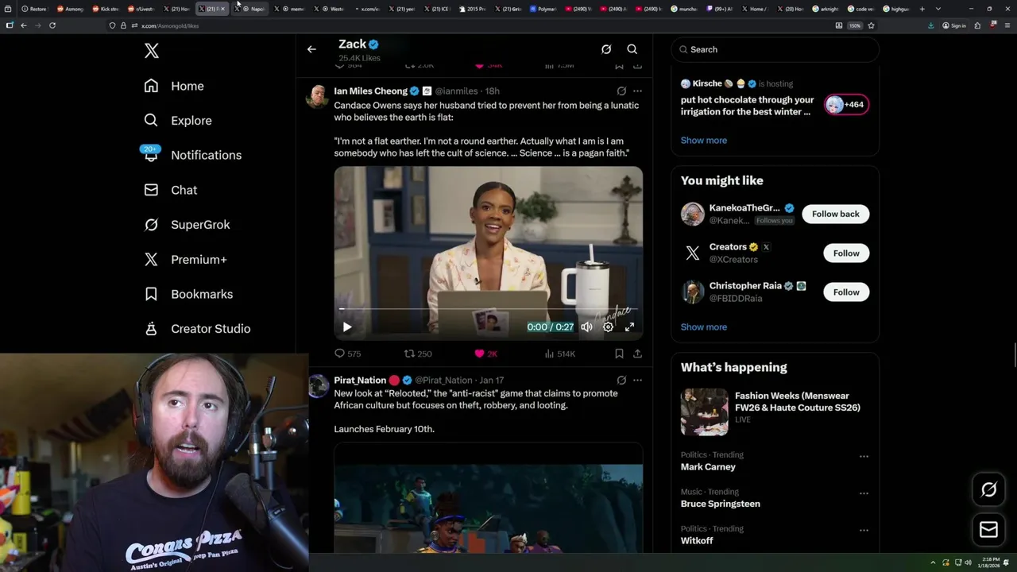Follow Christopher Raia
Image resolution: width=1017 pixels, height=572 pixels.
click(846, 292)
